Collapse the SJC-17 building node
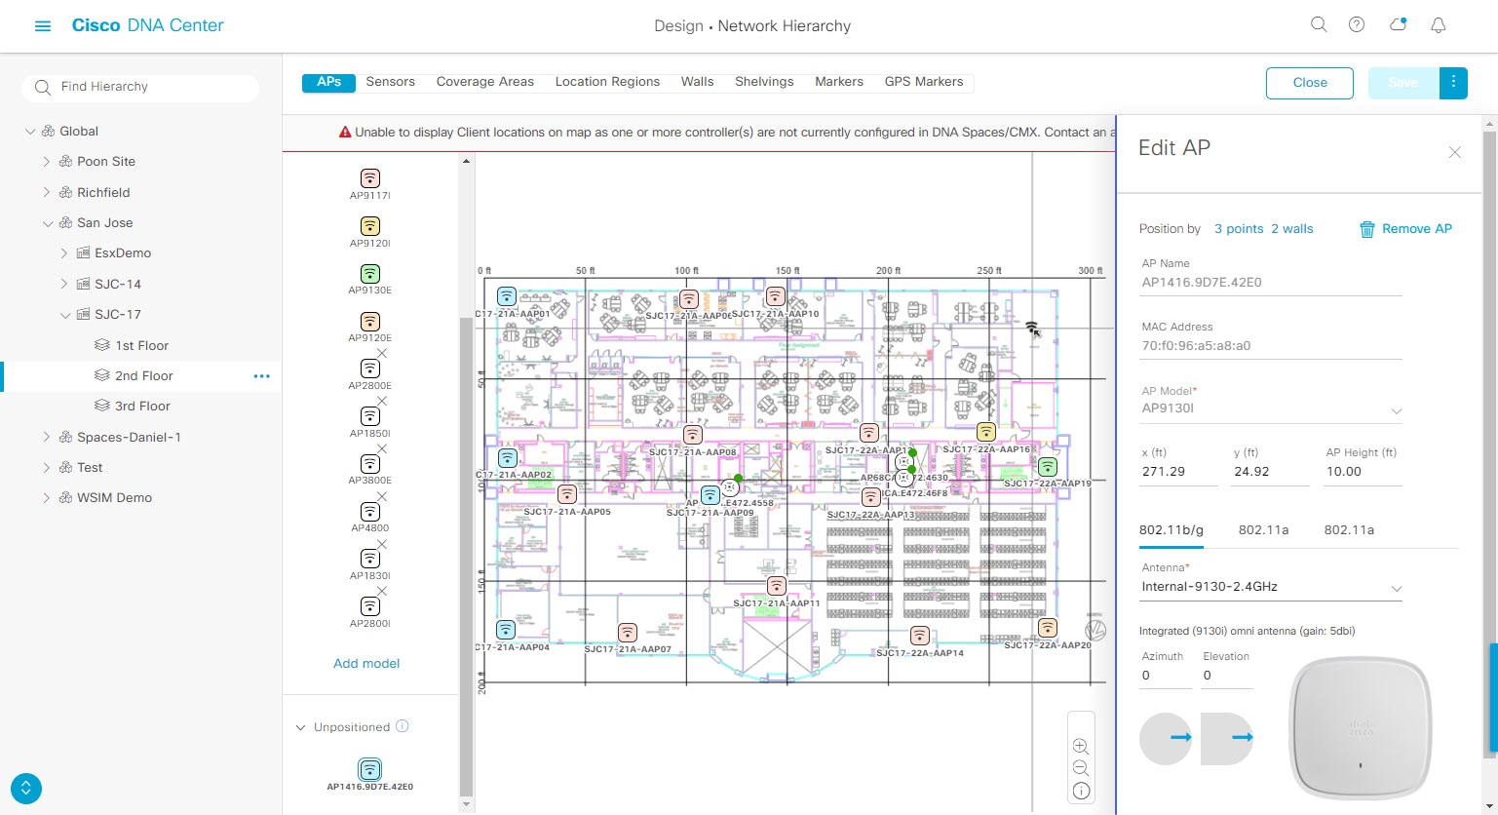1498x815 pixels. click(65, 315)
